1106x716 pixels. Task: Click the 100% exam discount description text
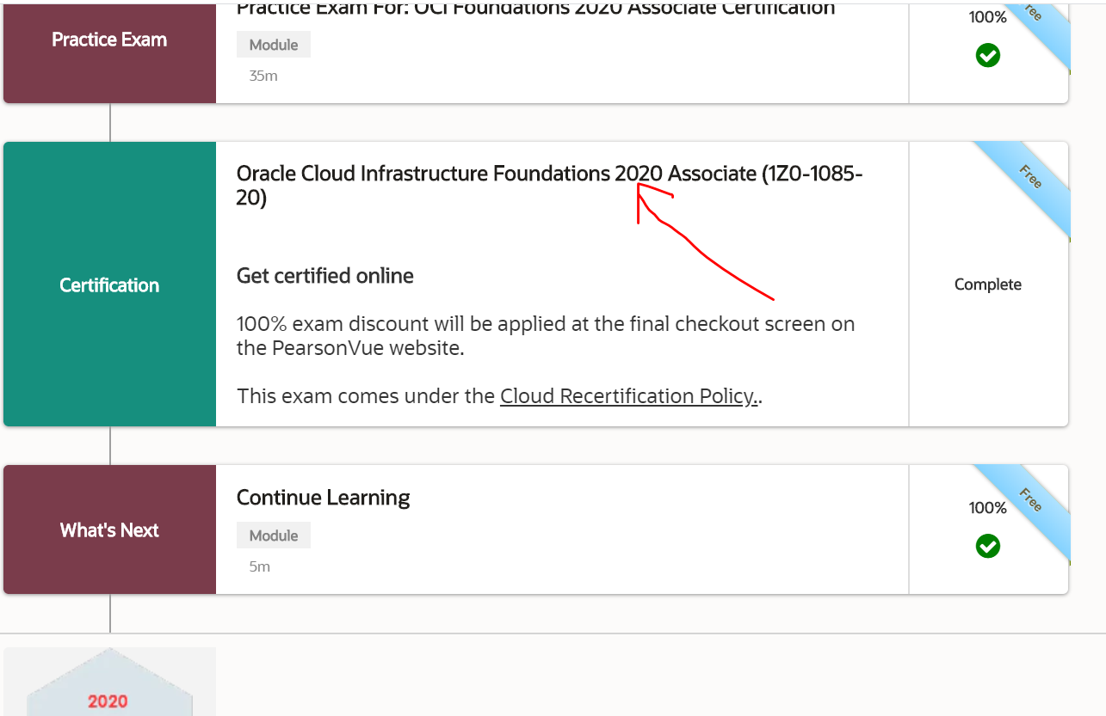click(546, 336)
